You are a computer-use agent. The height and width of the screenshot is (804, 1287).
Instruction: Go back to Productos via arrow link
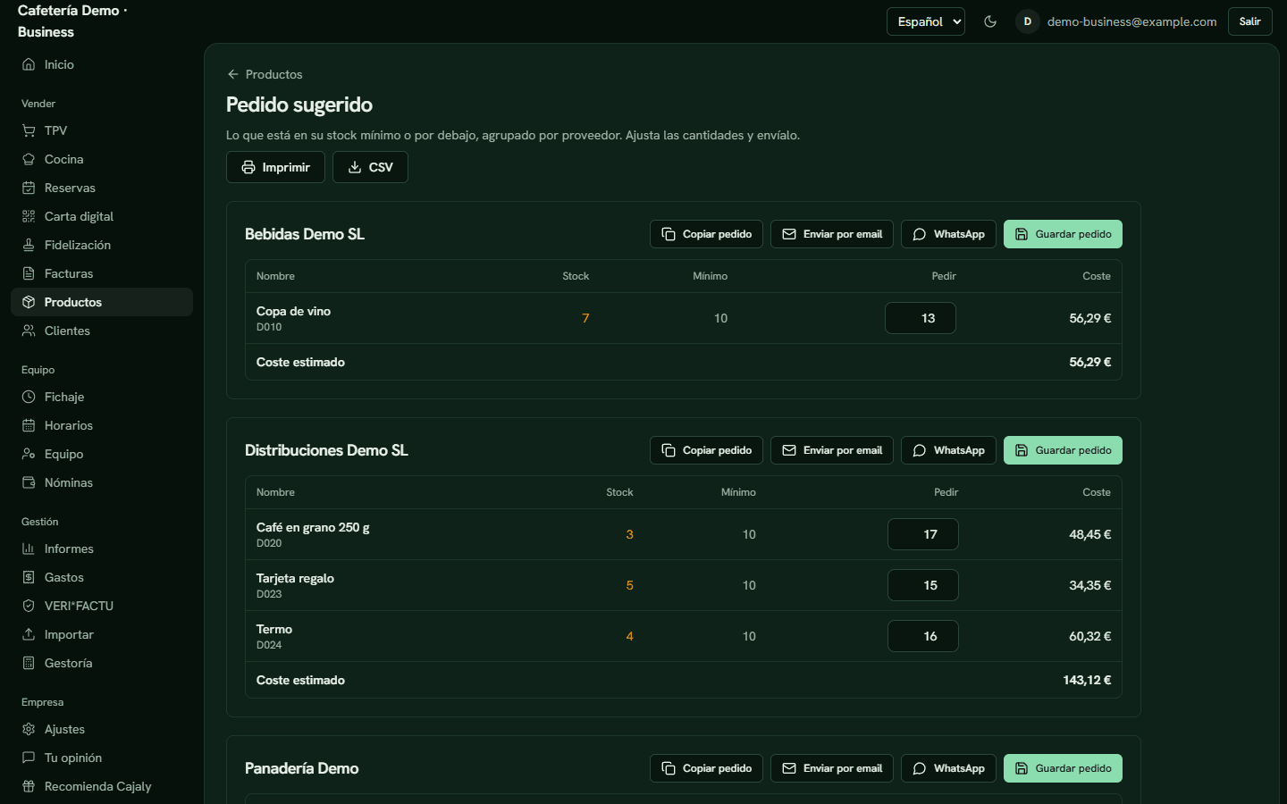(265, 74)
